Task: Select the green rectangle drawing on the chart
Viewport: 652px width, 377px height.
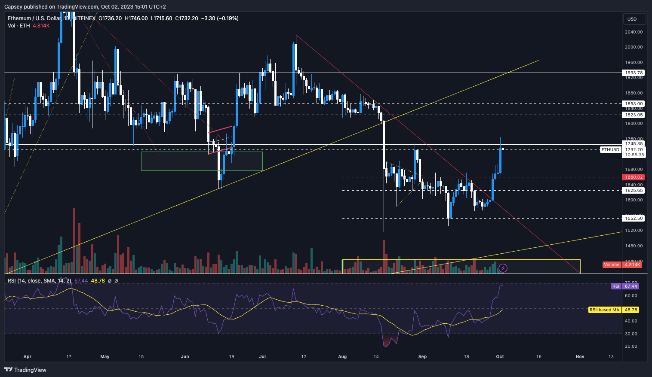Action: click(x=201, y=170)
